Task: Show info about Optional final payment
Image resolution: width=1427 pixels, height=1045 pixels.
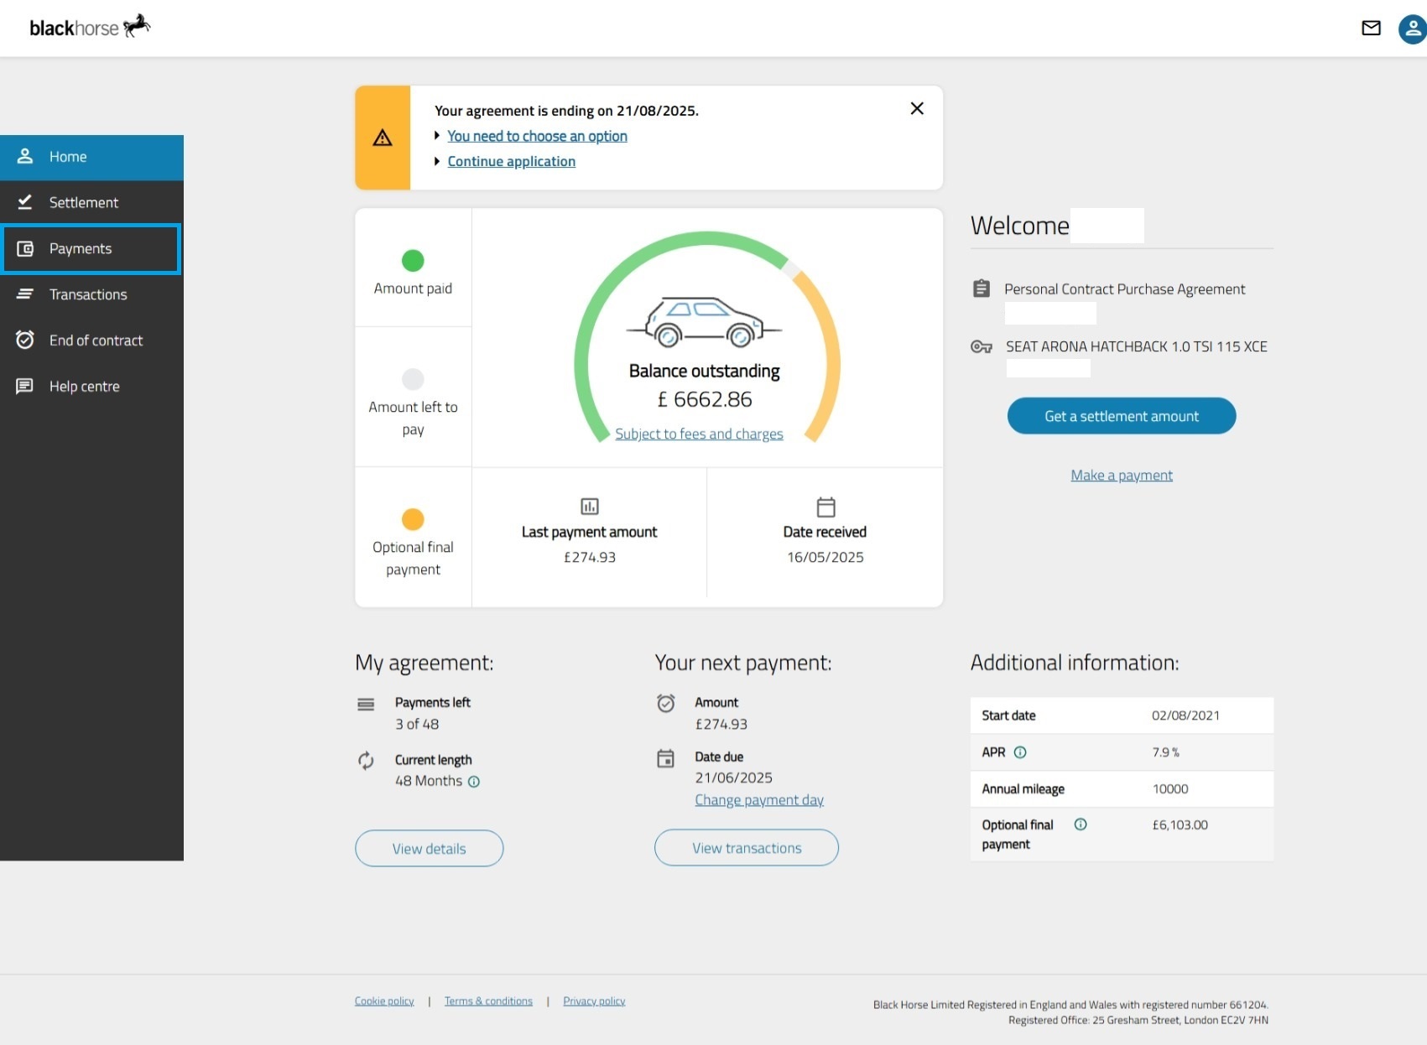Action: point(1081,824)
